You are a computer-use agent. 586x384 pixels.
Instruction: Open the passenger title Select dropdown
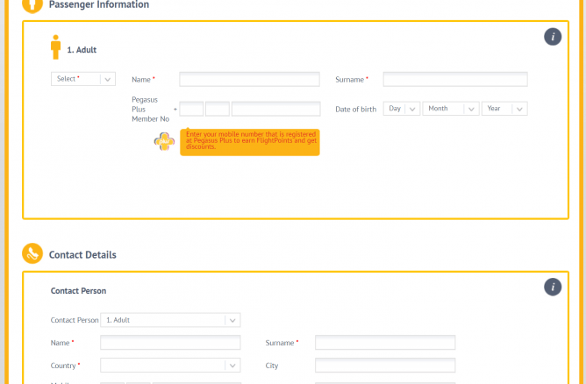click(x=83, y=79)
